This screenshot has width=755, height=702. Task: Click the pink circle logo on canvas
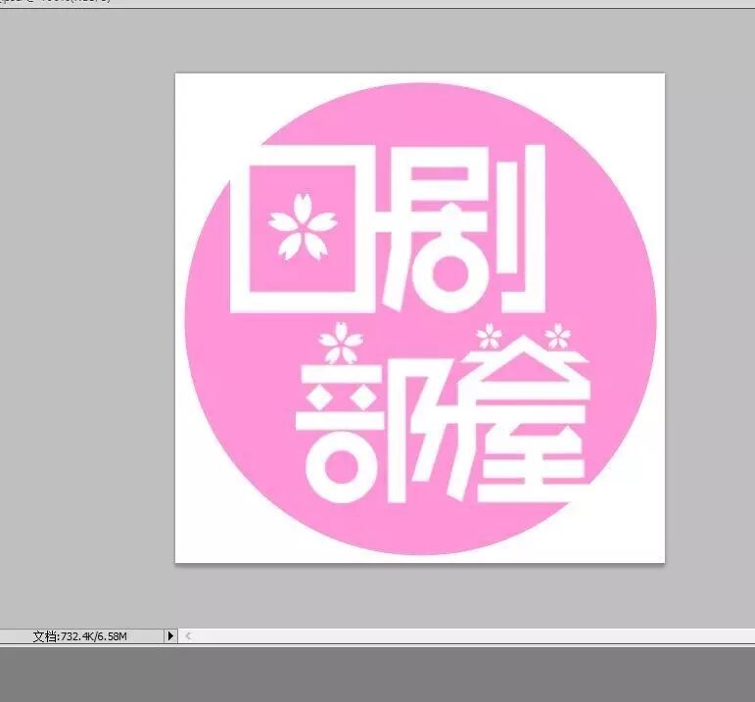[420, 318]
